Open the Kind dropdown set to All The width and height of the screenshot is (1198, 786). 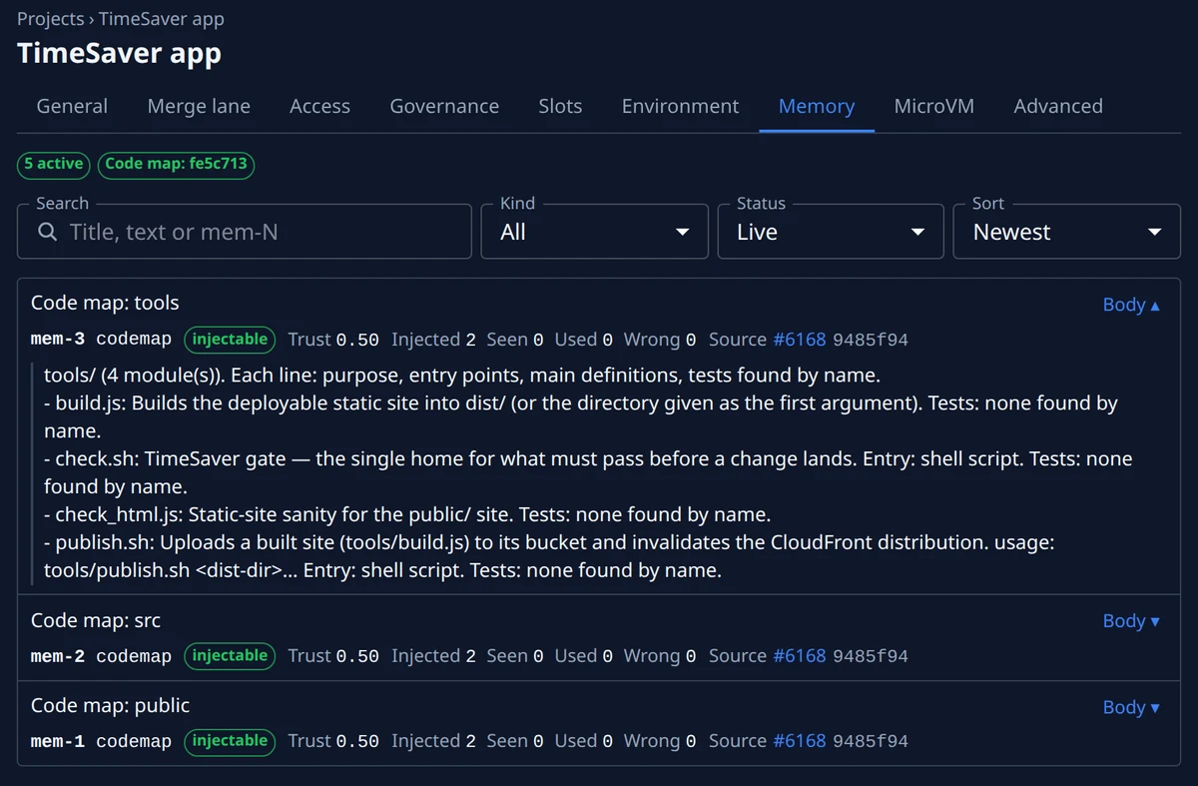pos(594,232)
